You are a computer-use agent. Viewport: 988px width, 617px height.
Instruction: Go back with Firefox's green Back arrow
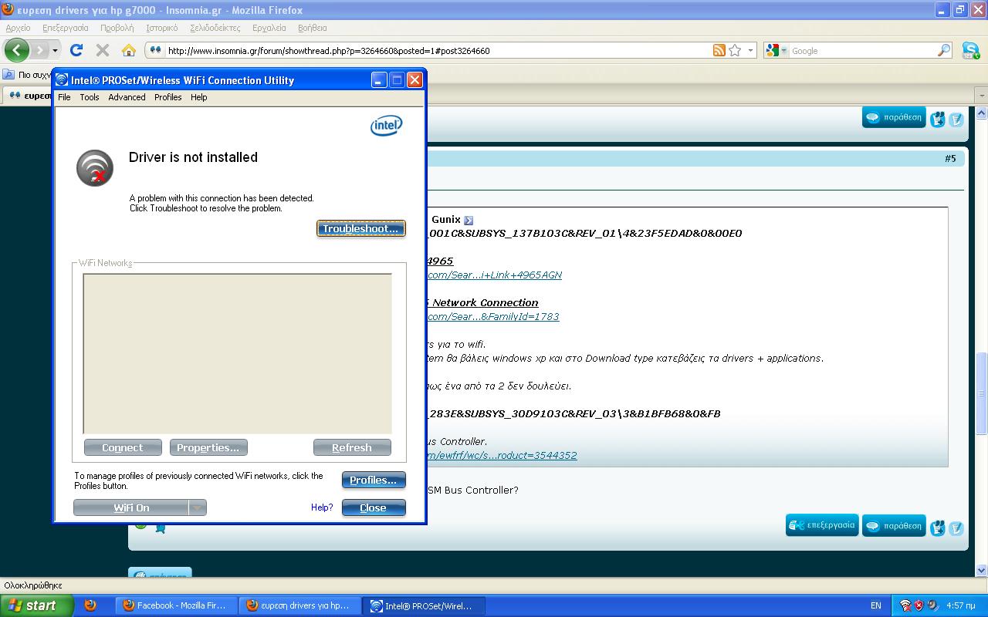click(16, 50)
